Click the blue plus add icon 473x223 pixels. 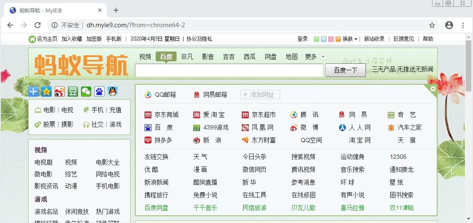[33, 91]
